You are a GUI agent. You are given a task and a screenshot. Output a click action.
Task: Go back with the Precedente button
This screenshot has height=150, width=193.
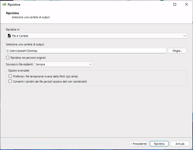(138, 144)
